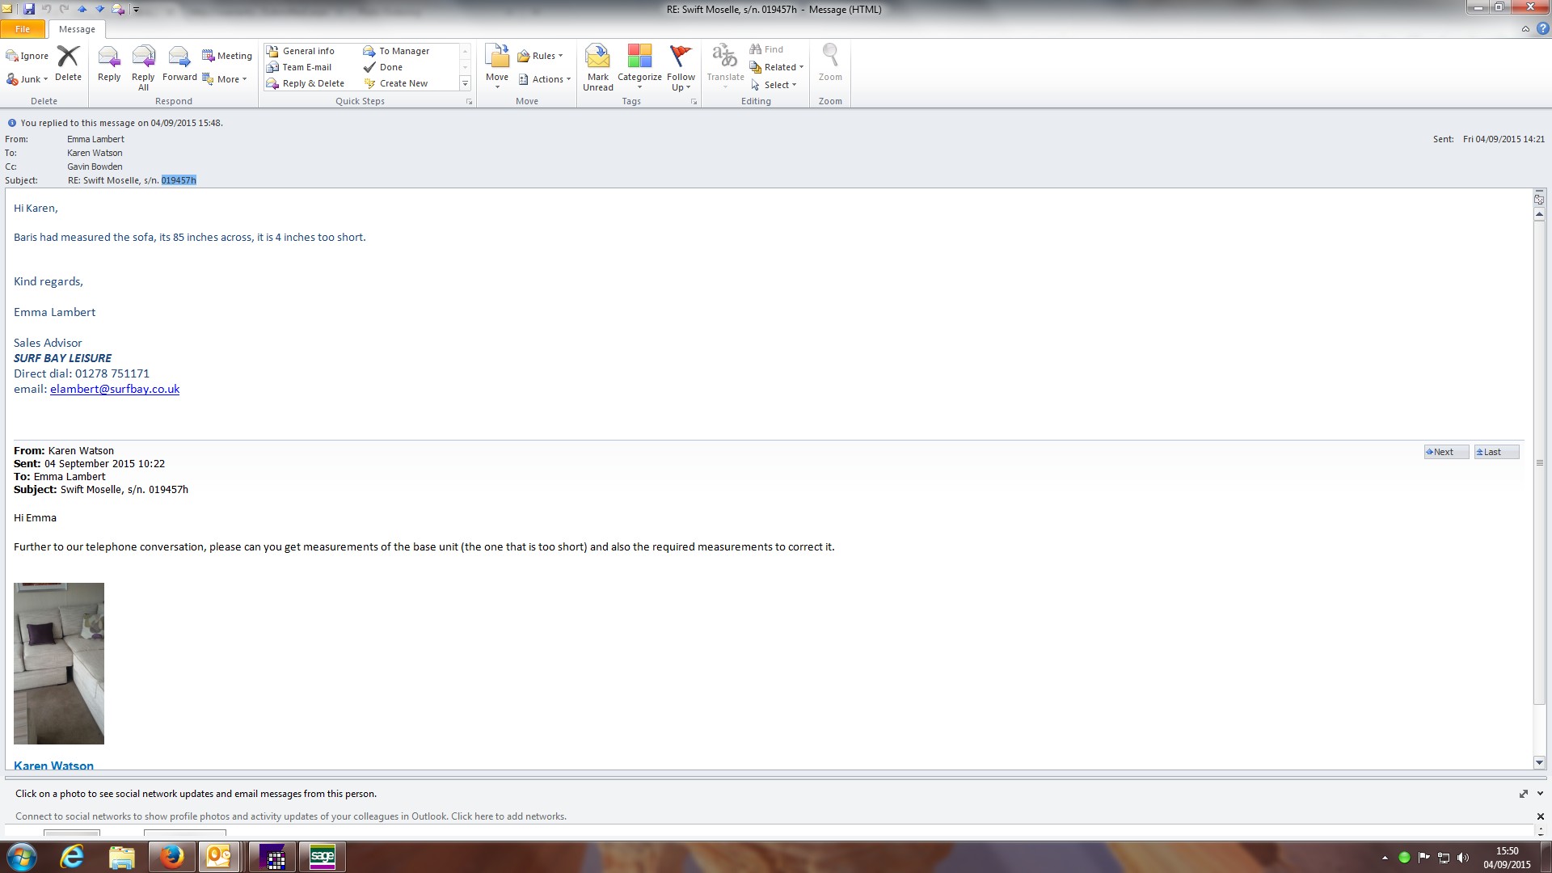Click the Next button in message body

pos(1444,452)
